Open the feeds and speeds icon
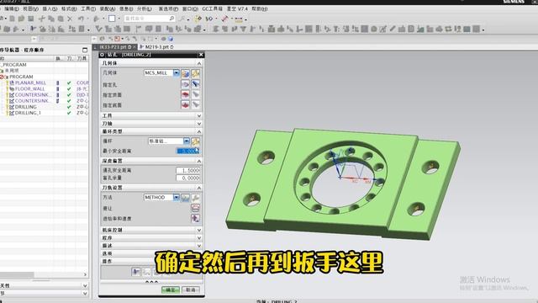 (195, 219)
